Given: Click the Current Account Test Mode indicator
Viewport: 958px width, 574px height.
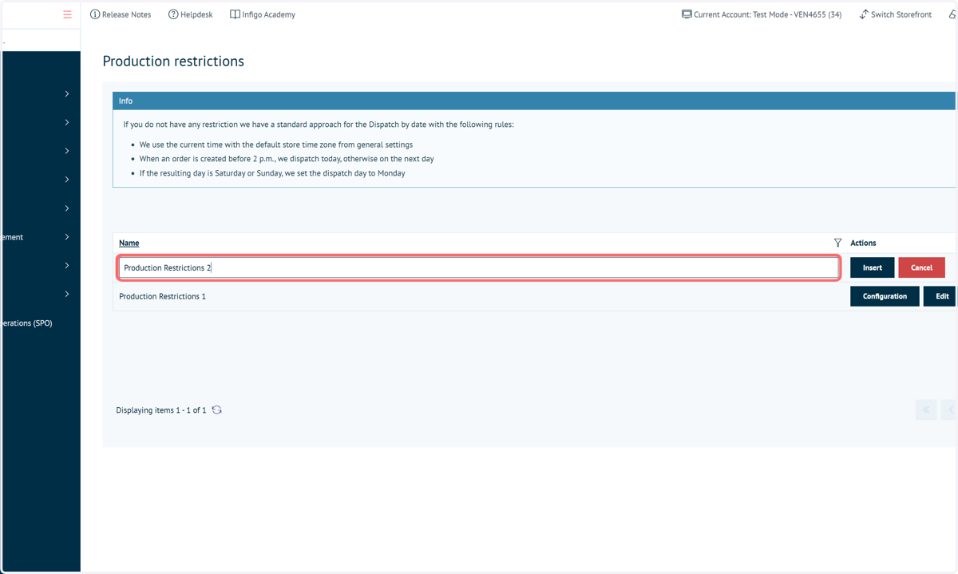Looking at the screenshot, I should click(762, 14).
